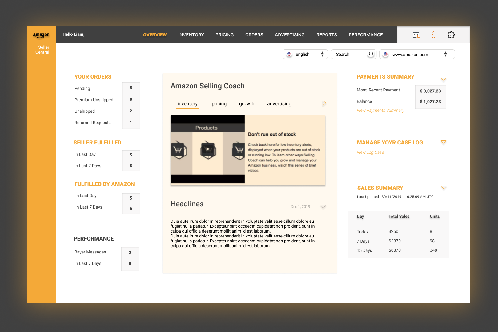Open the View Payments Summary link
Viewport: 498px width, 332px height.
point(380,110)
